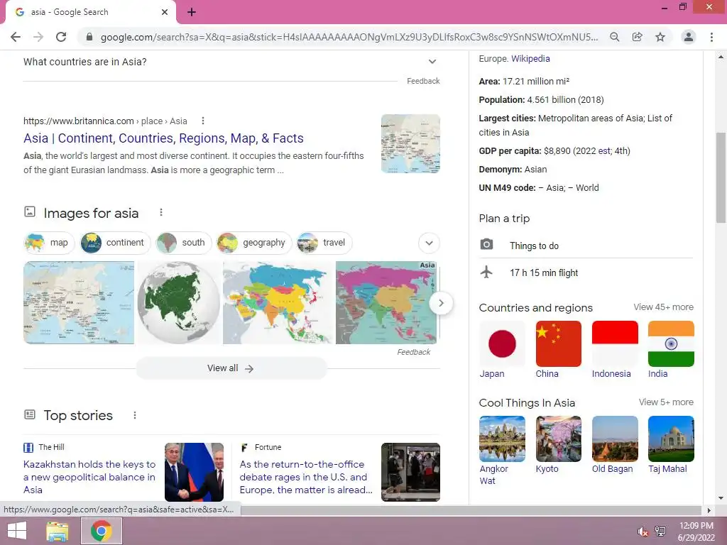
Task: Open the new tab plus button
Action: pyautogui.click(x=192, y=12)
